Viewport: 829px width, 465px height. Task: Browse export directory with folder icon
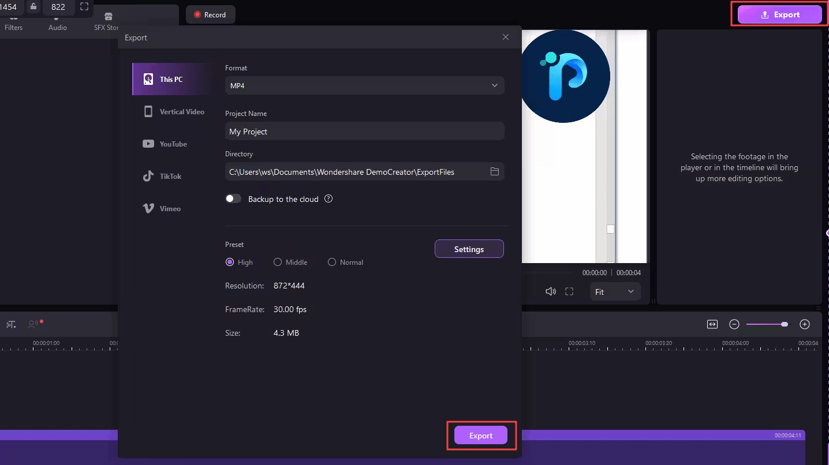click(x=495, y=171)
